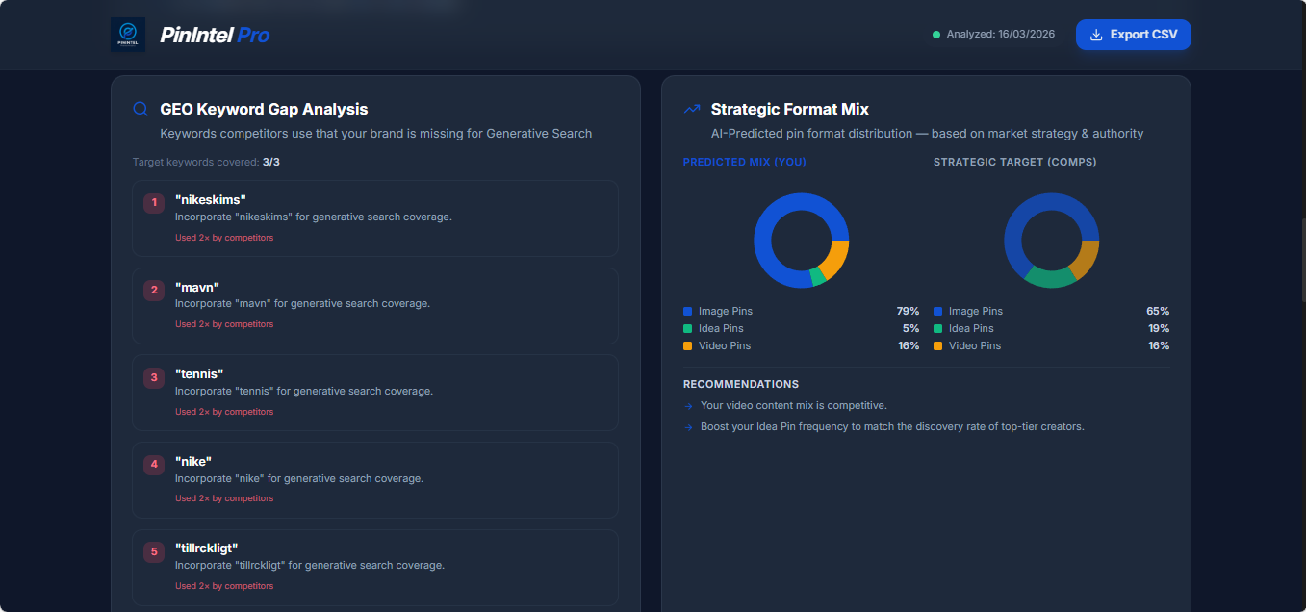The image size is (1306, 612).
Task: Click the STRATEGIC TARGET (COMPS) label
Action: point(1015,162)
